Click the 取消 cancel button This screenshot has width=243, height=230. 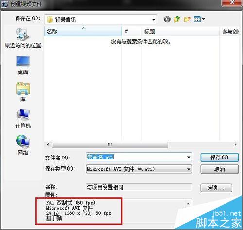[x=219, y=169]
